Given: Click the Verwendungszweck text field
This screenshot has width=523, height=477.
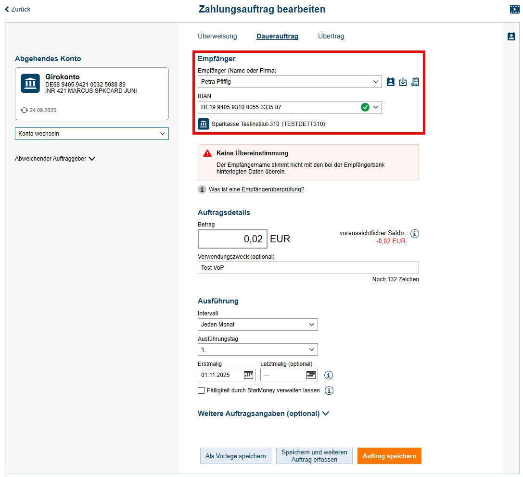Looking at the screenshot, I should [308, 268].
